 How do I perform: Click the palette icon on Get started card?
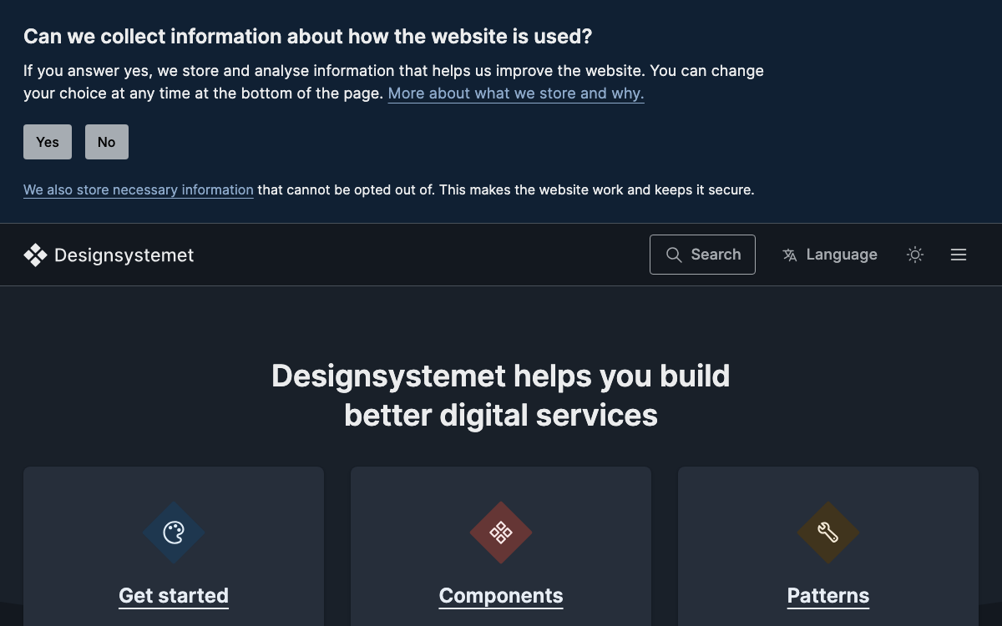(x=174, y=533)
